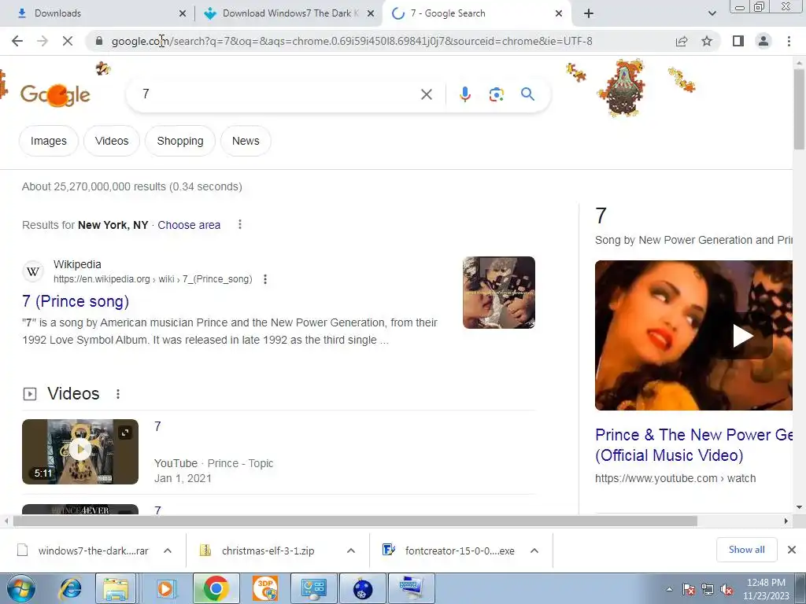The image size is (806, 604).
Task: Close the 7 - Google Search tab
Action: [x=559, y=13]
